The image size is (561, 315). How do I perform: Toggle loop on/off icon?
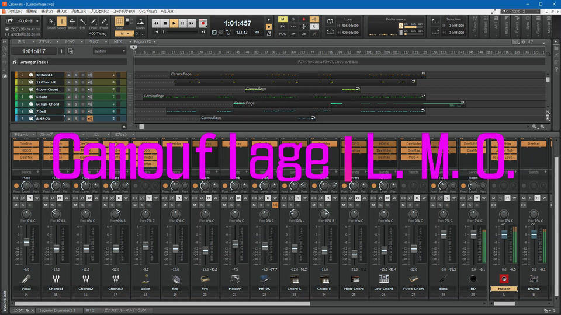330,22
